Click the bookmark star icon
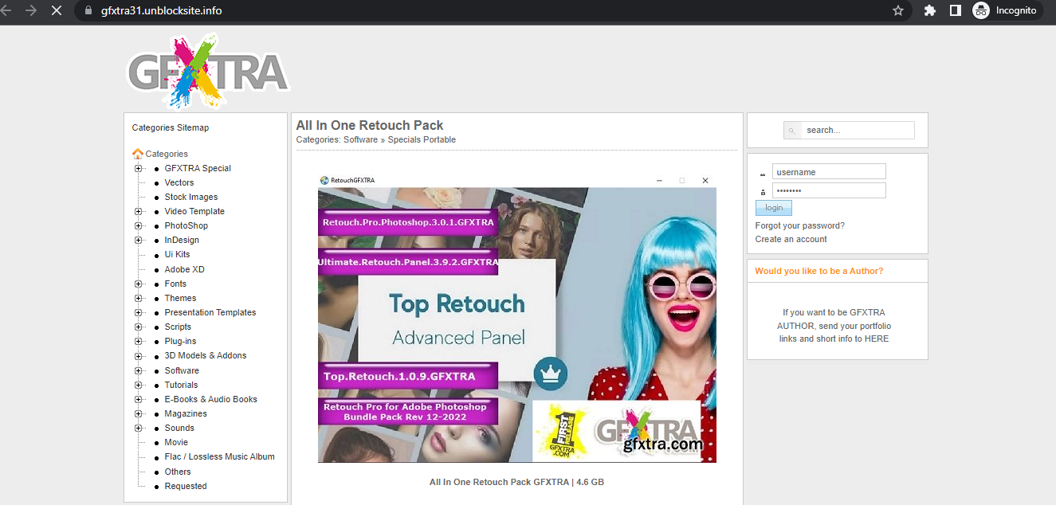 point(898,11)
